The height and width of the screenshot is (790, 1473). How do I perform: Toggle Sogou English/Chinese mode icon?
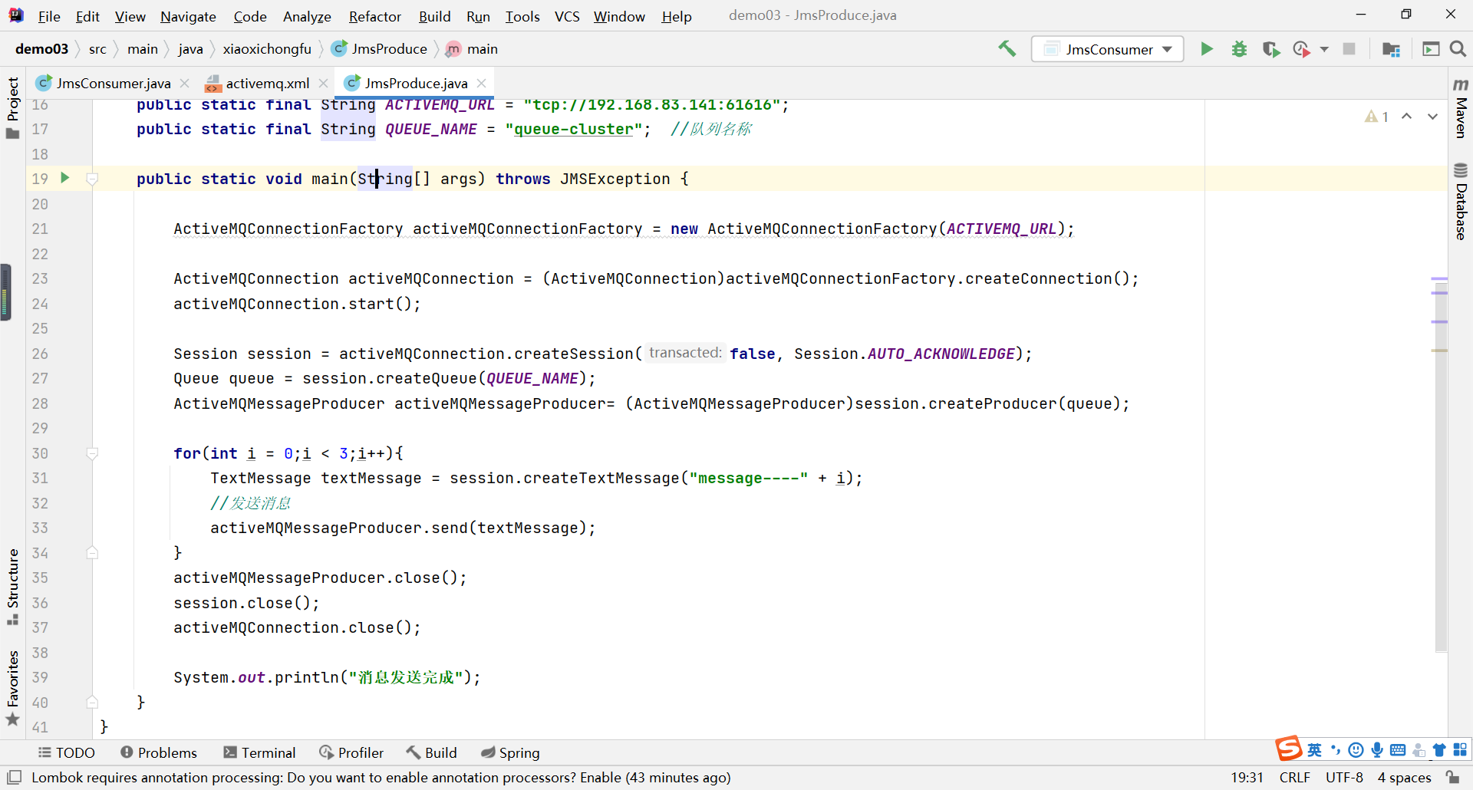[x=1315, y=750]
